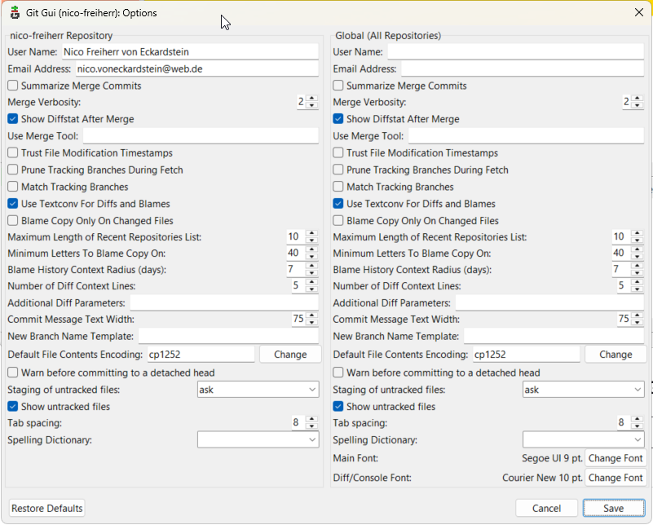Image resolution: width=653 pixels, height=525 pixels.
Task: Decrease global Merge Verbosity spinner down arrow
Action: pos(638,106)
